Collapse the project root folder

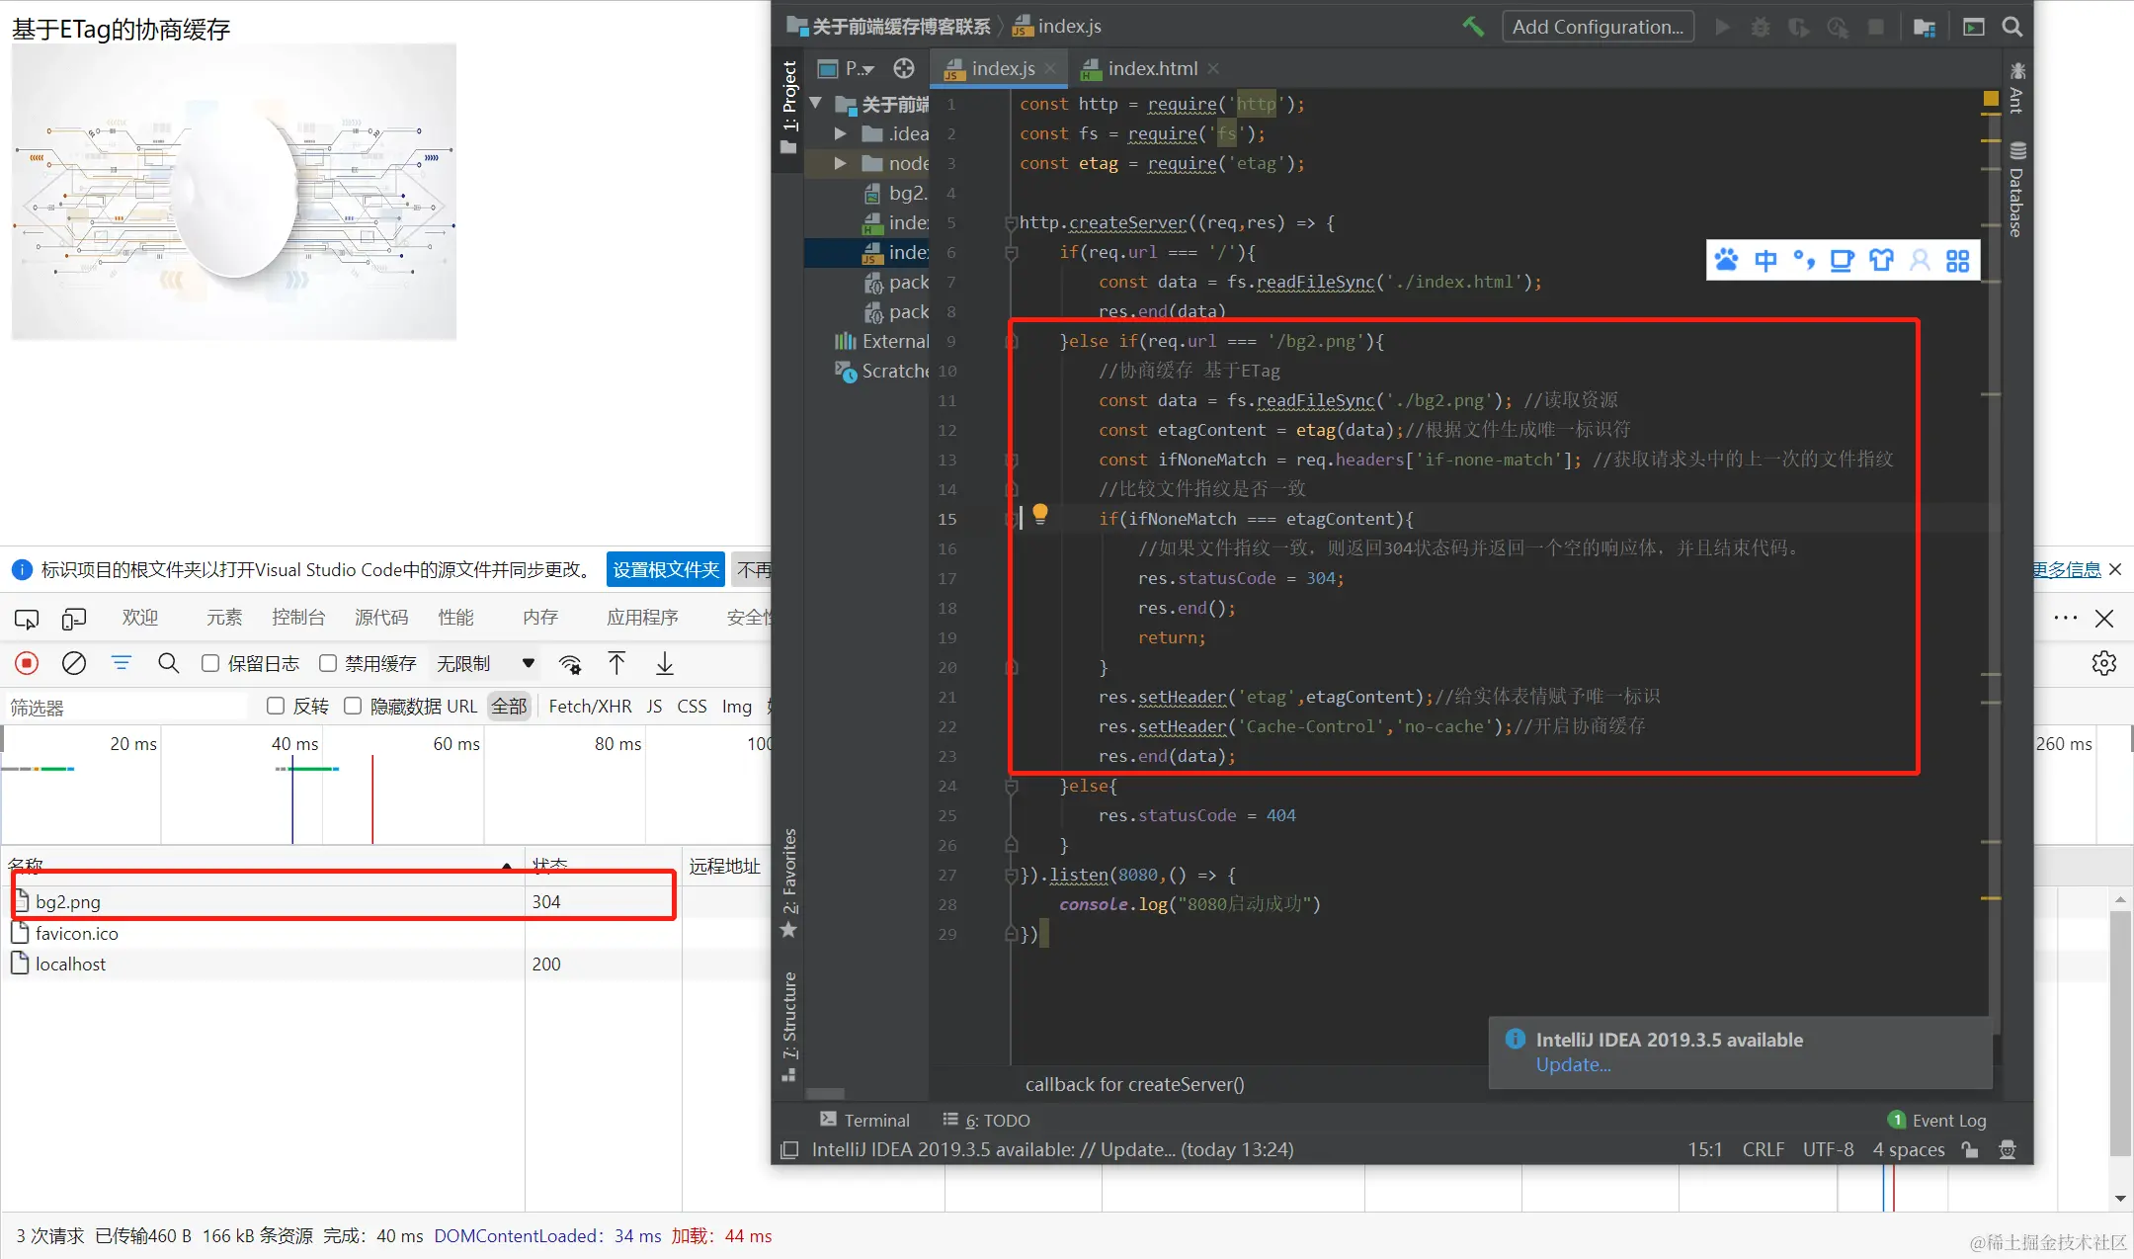(x=816, y=103)
